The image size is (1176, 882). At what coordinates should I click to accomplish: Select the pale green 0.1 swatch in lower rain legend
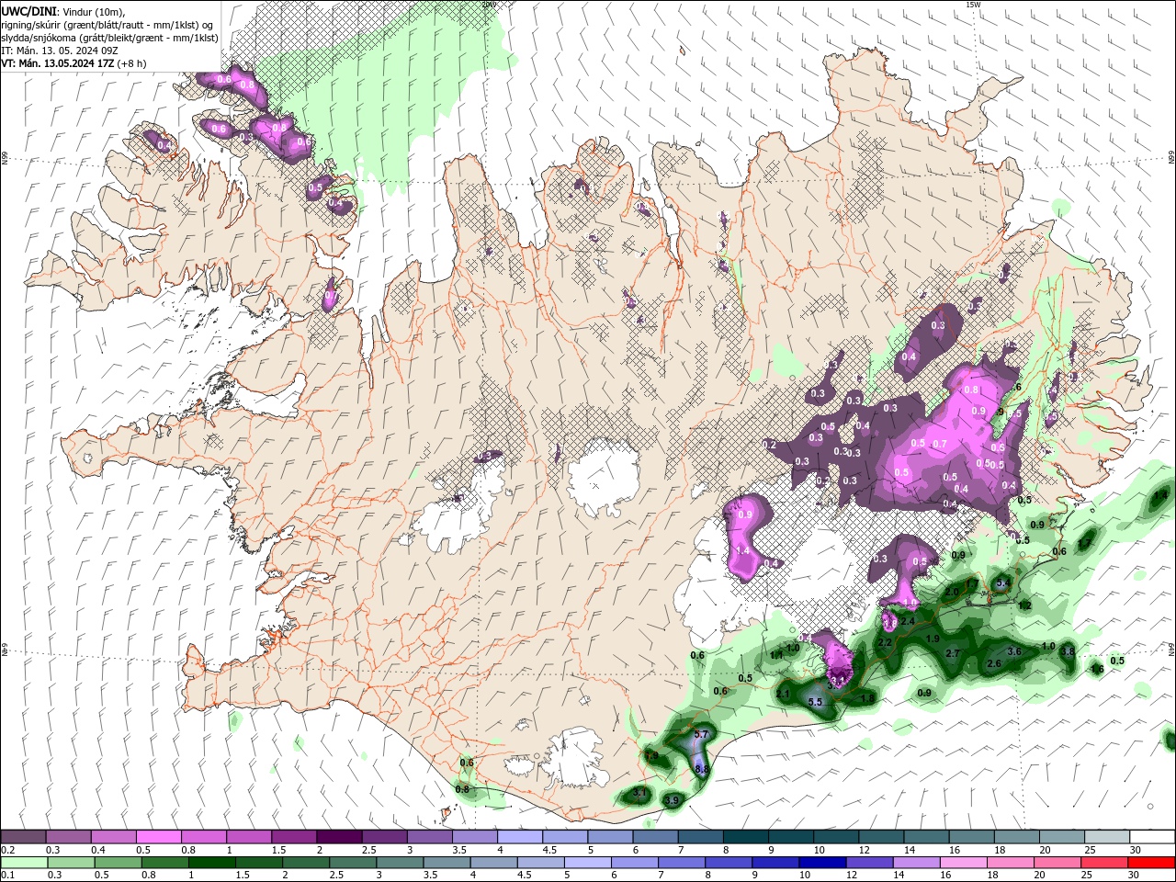click(x=23, y=863)
